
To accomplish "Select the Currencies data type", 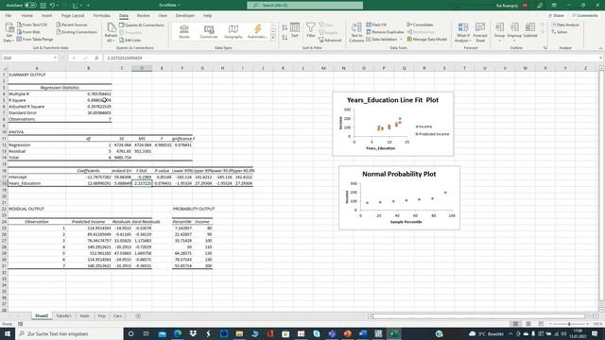I will point(209,31).
